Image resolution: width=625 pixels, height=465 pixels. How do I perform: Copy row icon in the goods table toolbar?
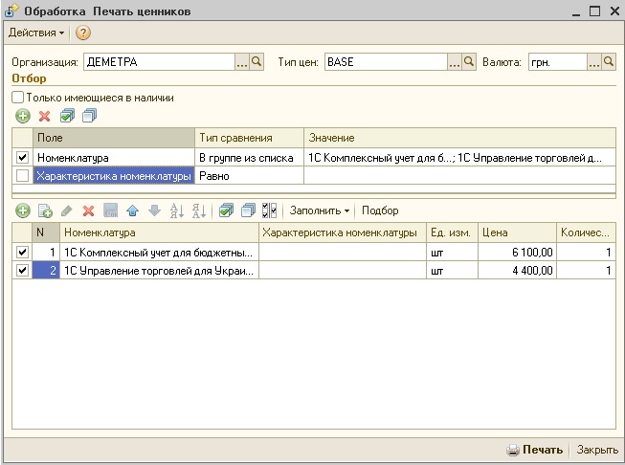45,210
